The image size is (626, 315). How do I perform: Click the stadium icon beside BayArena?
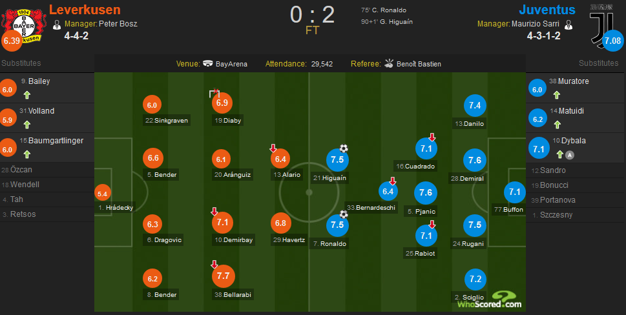coord(207,63)
